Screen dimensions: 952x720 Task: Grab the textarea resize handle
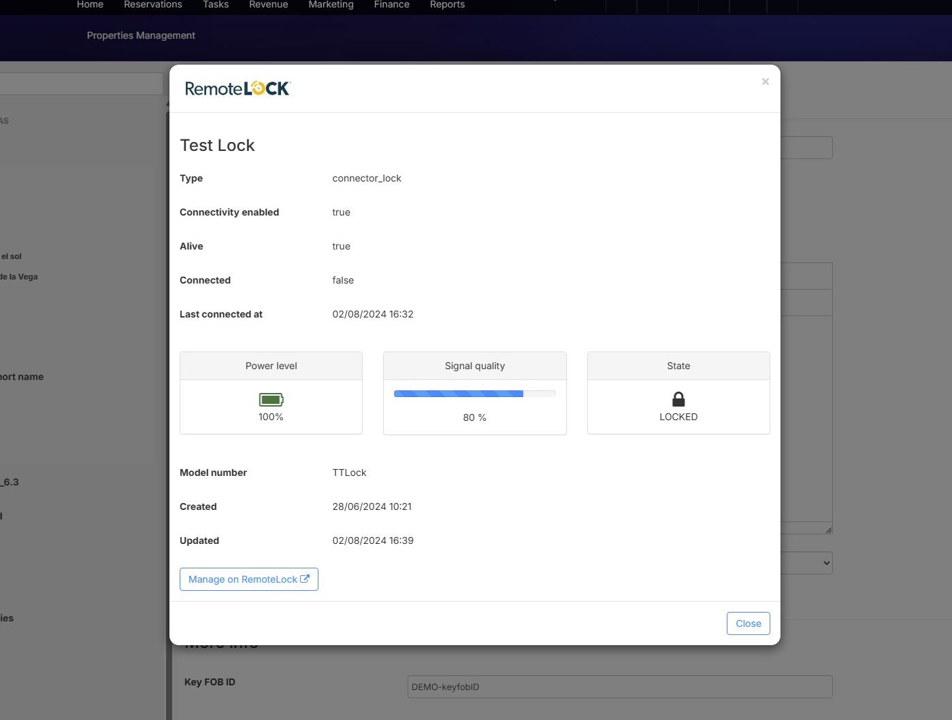point(828,530)
